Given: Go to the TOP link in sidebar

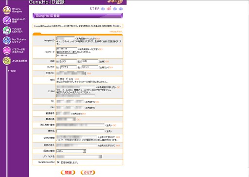Looking at the screenshot, I should click(12, 71).
